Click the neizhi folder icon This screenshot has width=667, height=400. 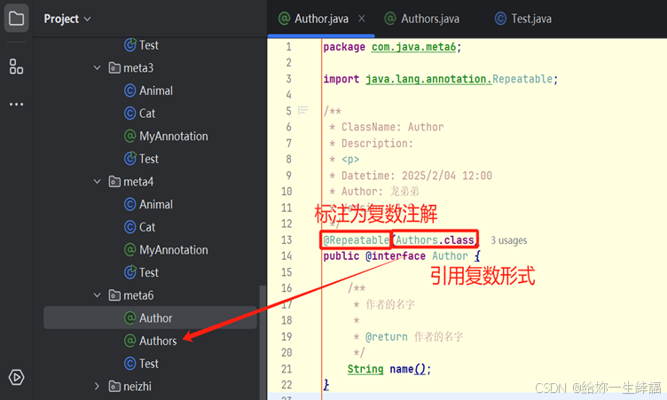click(114, 386)
